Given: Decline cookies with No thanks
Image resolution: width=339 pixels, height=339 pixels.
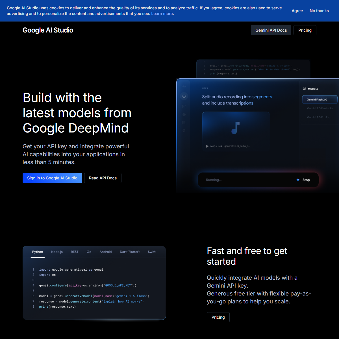Looking at the screenshot, I should click(x=319, y=11).
